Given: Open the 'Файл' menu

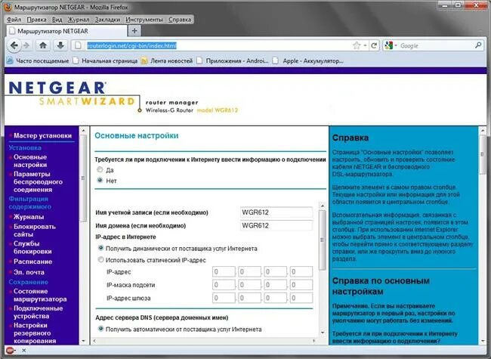Looking at the screenshot, I should [14, 20].
